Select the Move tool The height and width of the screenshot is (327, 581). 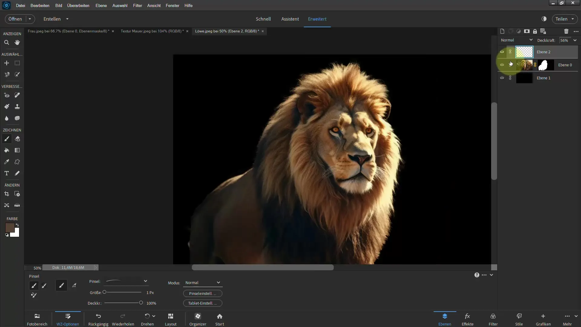(6, 63)
